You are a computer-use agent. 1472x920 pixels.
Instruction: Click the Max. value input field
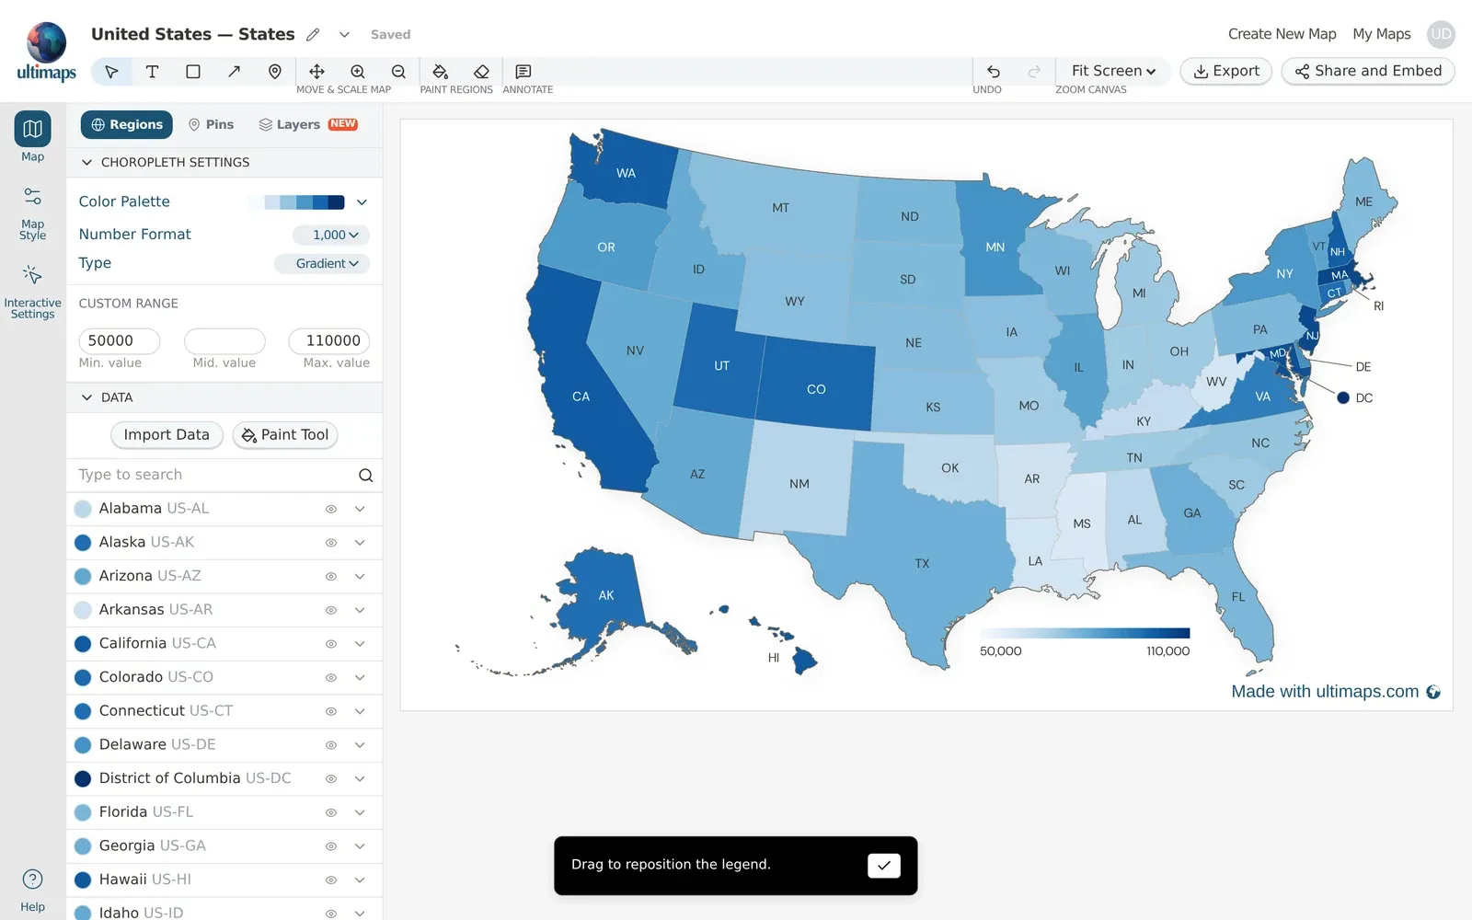tap(329, 341)
